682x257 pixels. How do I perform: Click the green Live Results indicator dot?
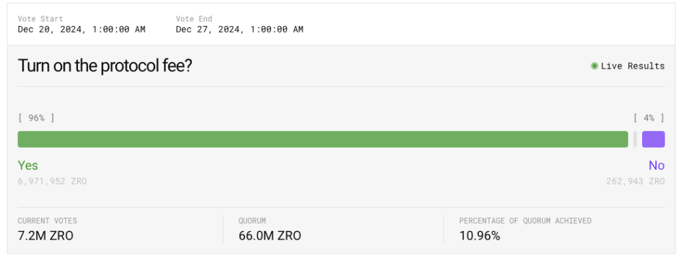click(594, 66)
